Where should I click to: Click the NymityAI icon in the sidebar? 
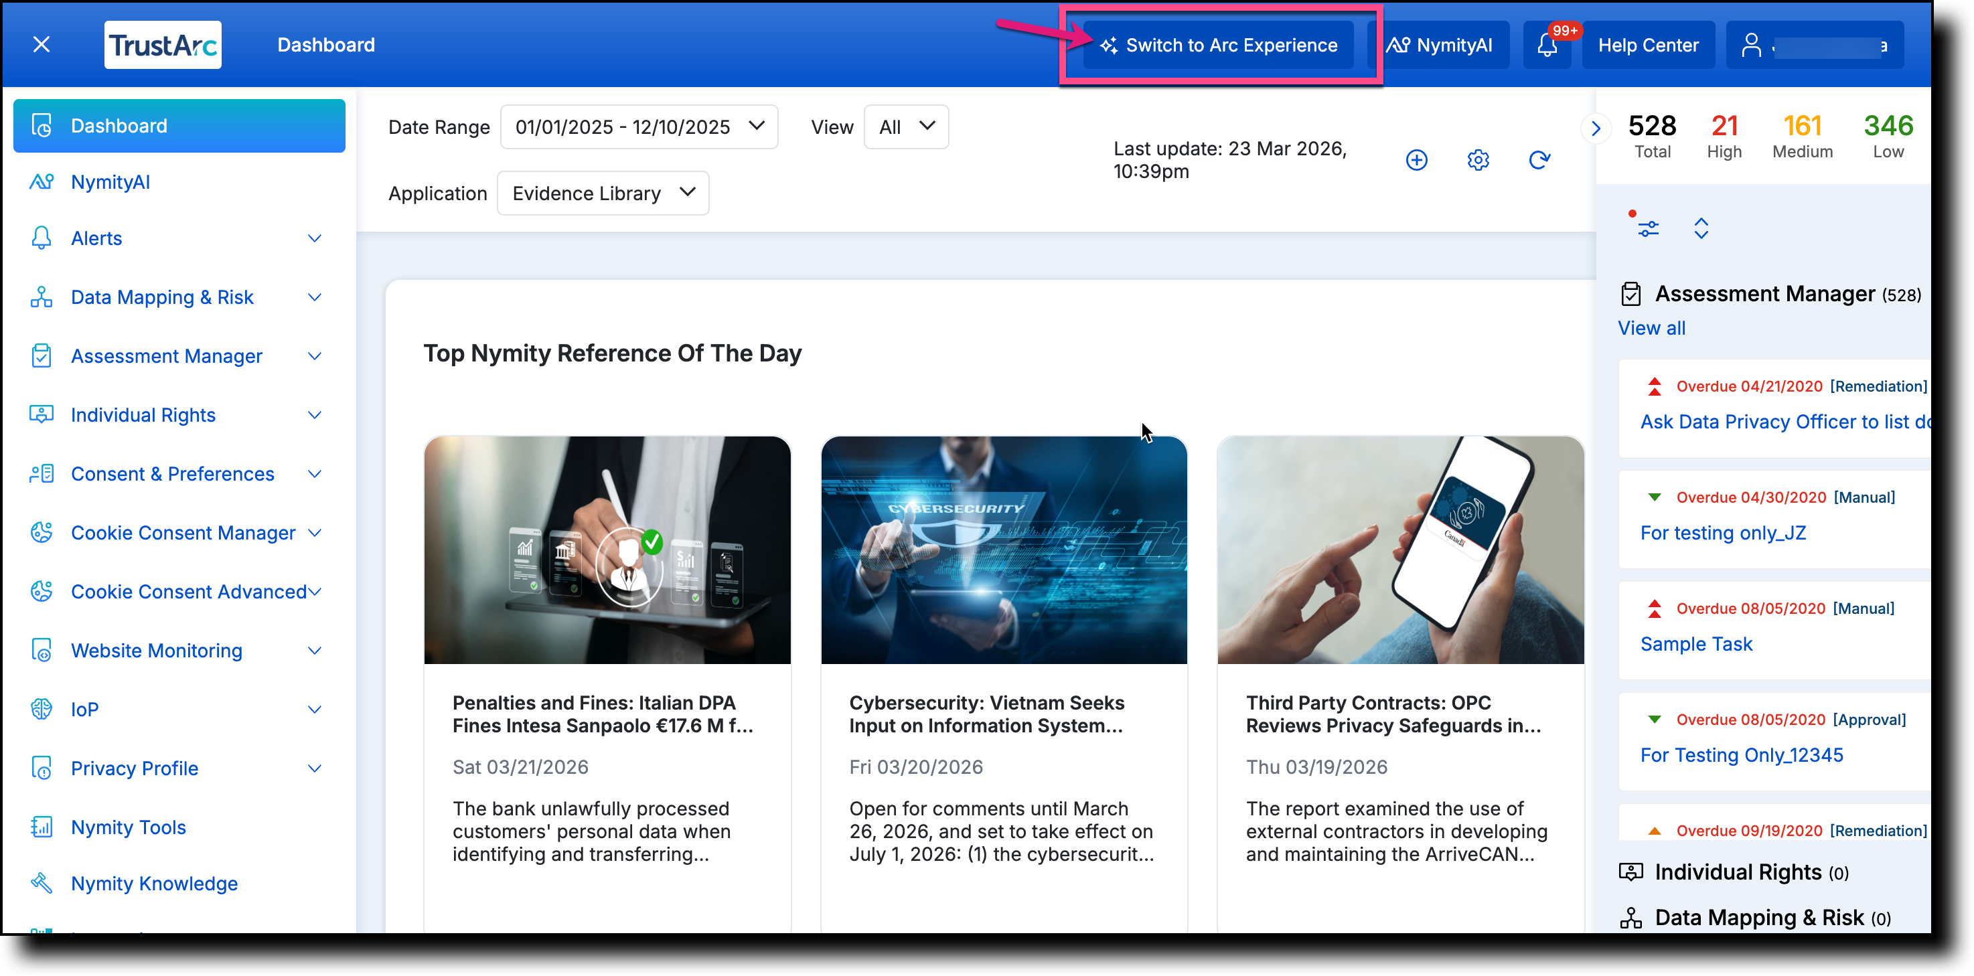click(x=42, y=181)
